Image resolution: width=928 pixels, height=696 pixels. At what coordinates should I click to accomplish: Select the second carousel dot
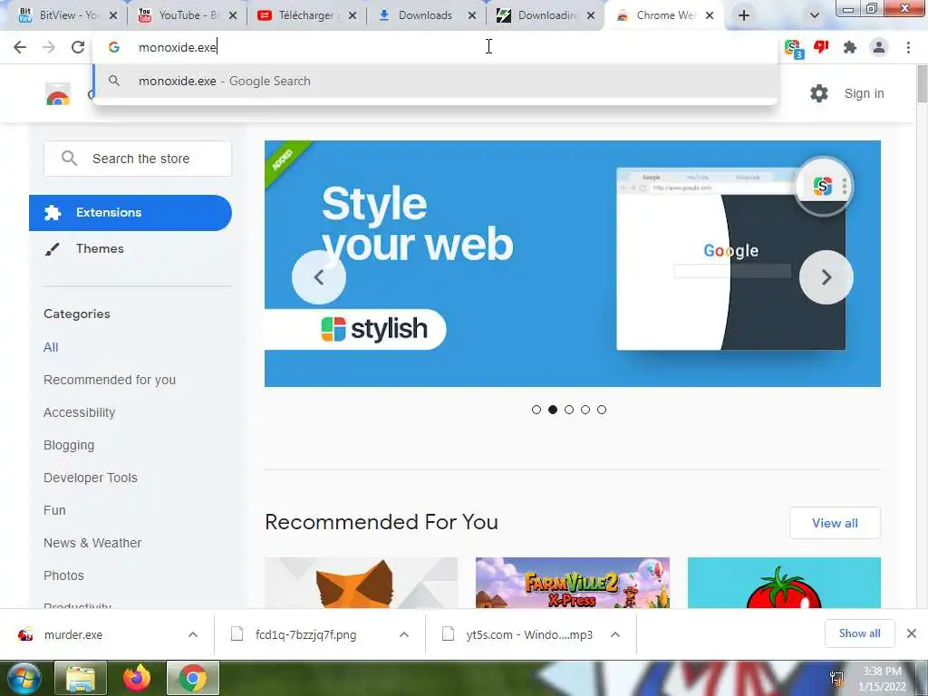[553, 410]
